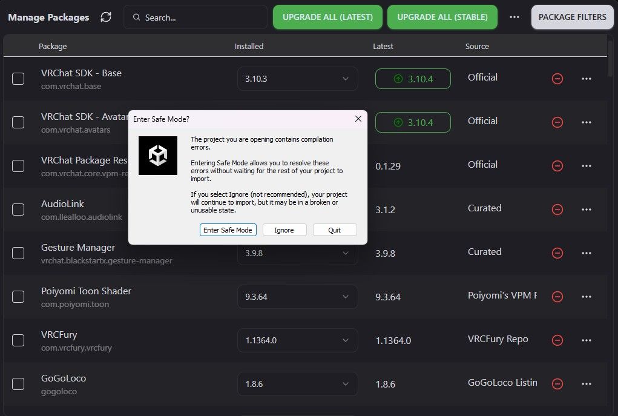Open more options for Gesture Manager
This screenshot has width=618, height=416.
coord(587,253)
